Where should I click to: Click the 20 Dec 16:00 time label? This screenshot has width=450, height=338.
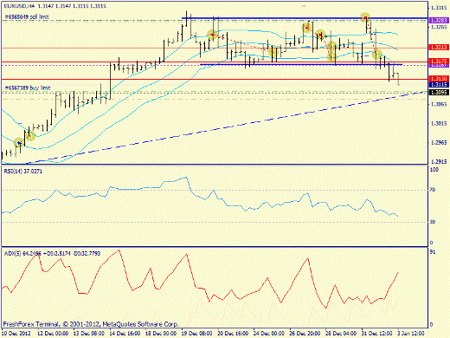click(233, 333)
